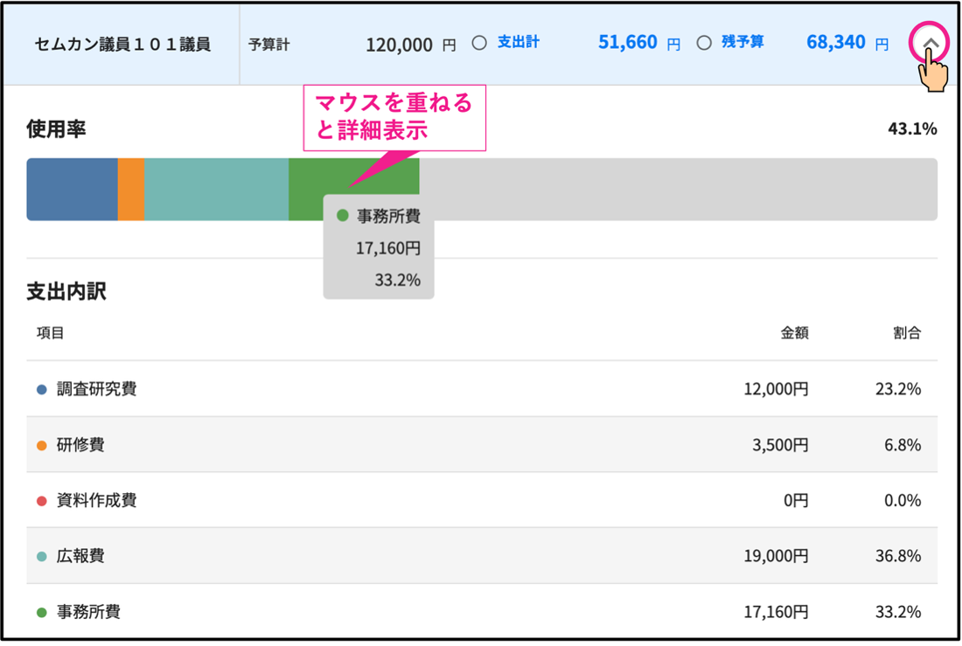Select the セムカン議員１０１議員 member name

click(122, 45)
